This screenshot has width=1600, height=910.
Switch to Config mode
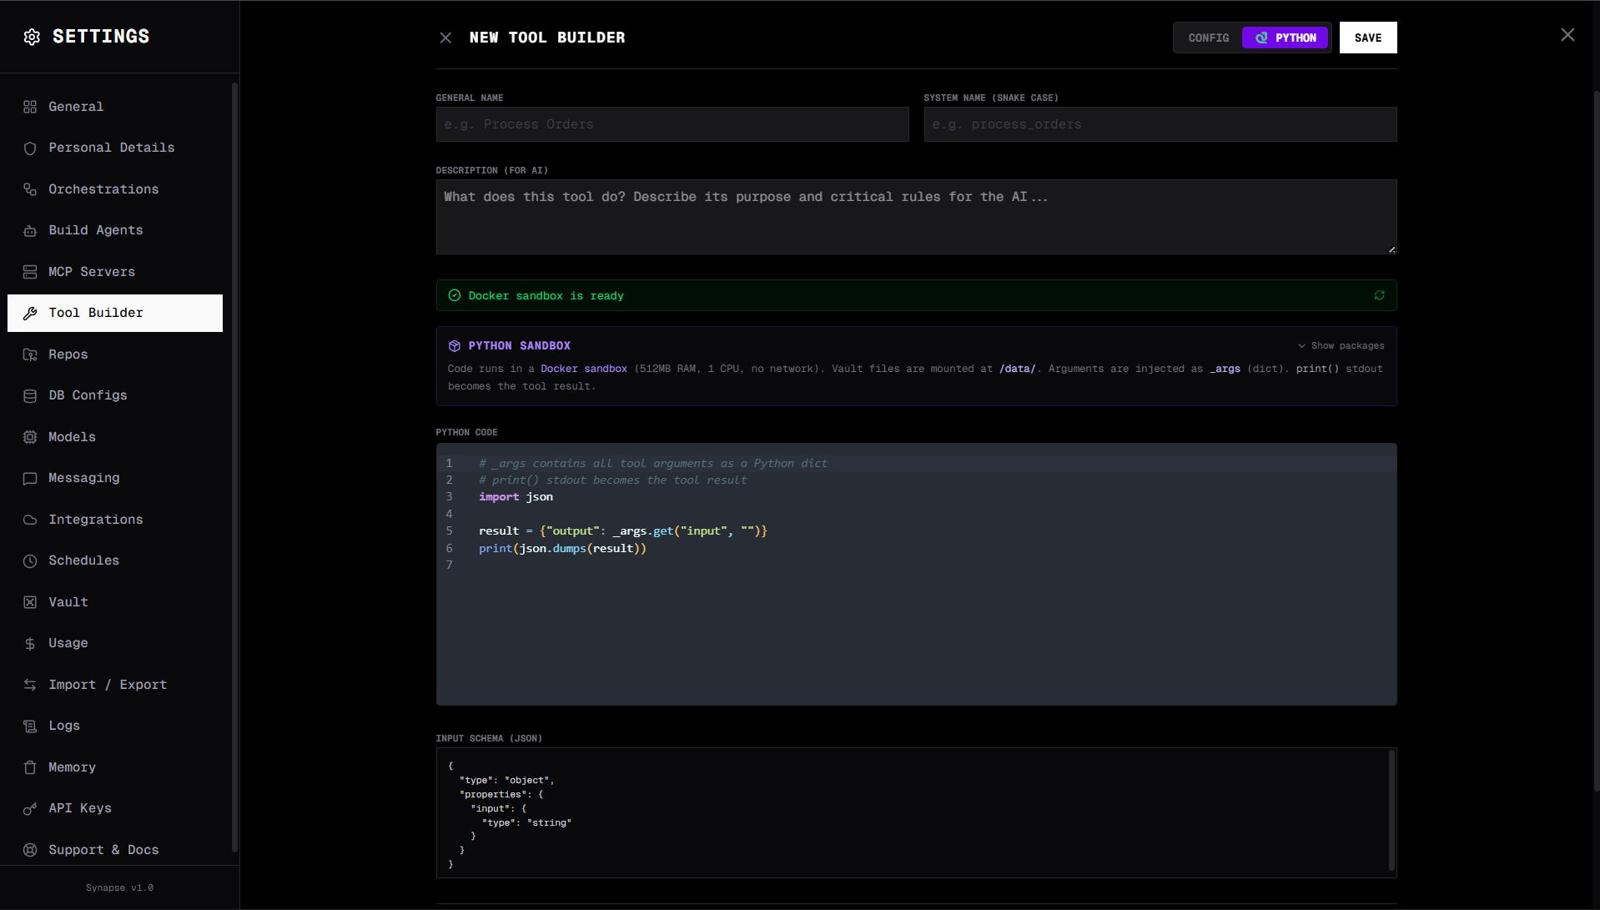click(1208, 38)
